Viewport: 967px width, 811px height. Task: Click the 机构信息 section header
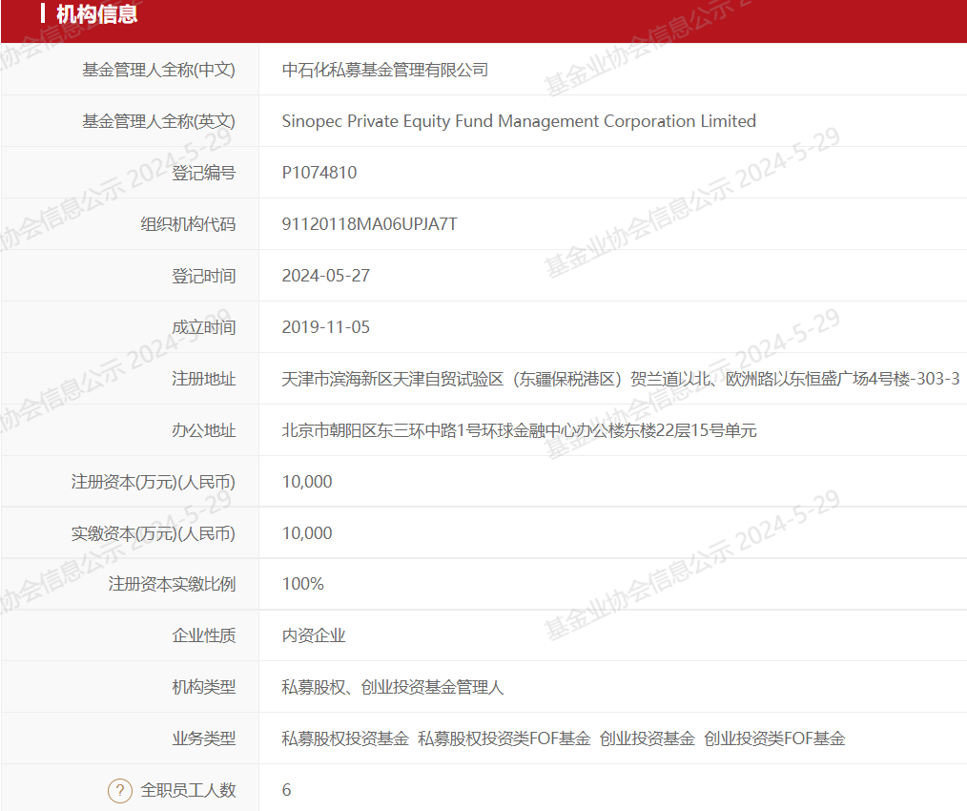tap(97, 13)
